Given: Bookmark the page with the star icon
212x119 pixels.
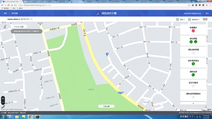Looking at the screenshot, I should pos(189,5).
